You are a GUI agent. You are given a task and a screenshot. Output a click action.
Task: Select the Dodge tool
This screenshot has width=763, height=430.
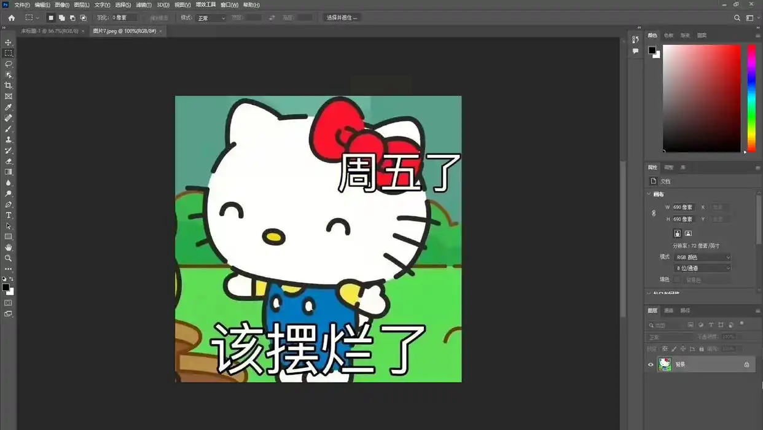pyautogui.click(x=9, y=193)
